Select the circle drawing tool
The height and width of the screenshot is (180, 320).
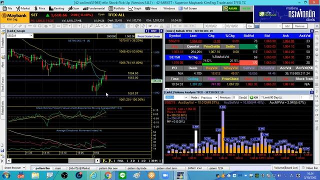35,26
